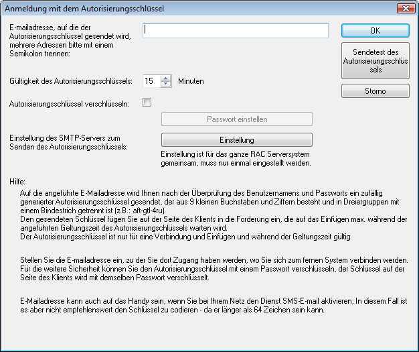419x352 pixels.
Task: Click the Passwort einstellen button
Action: pyautogui.click(x=237, y=119)
